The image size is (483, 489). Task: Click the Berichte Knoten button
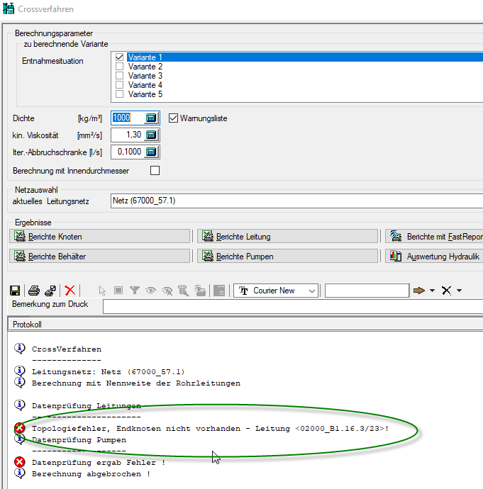pos(100,237)
